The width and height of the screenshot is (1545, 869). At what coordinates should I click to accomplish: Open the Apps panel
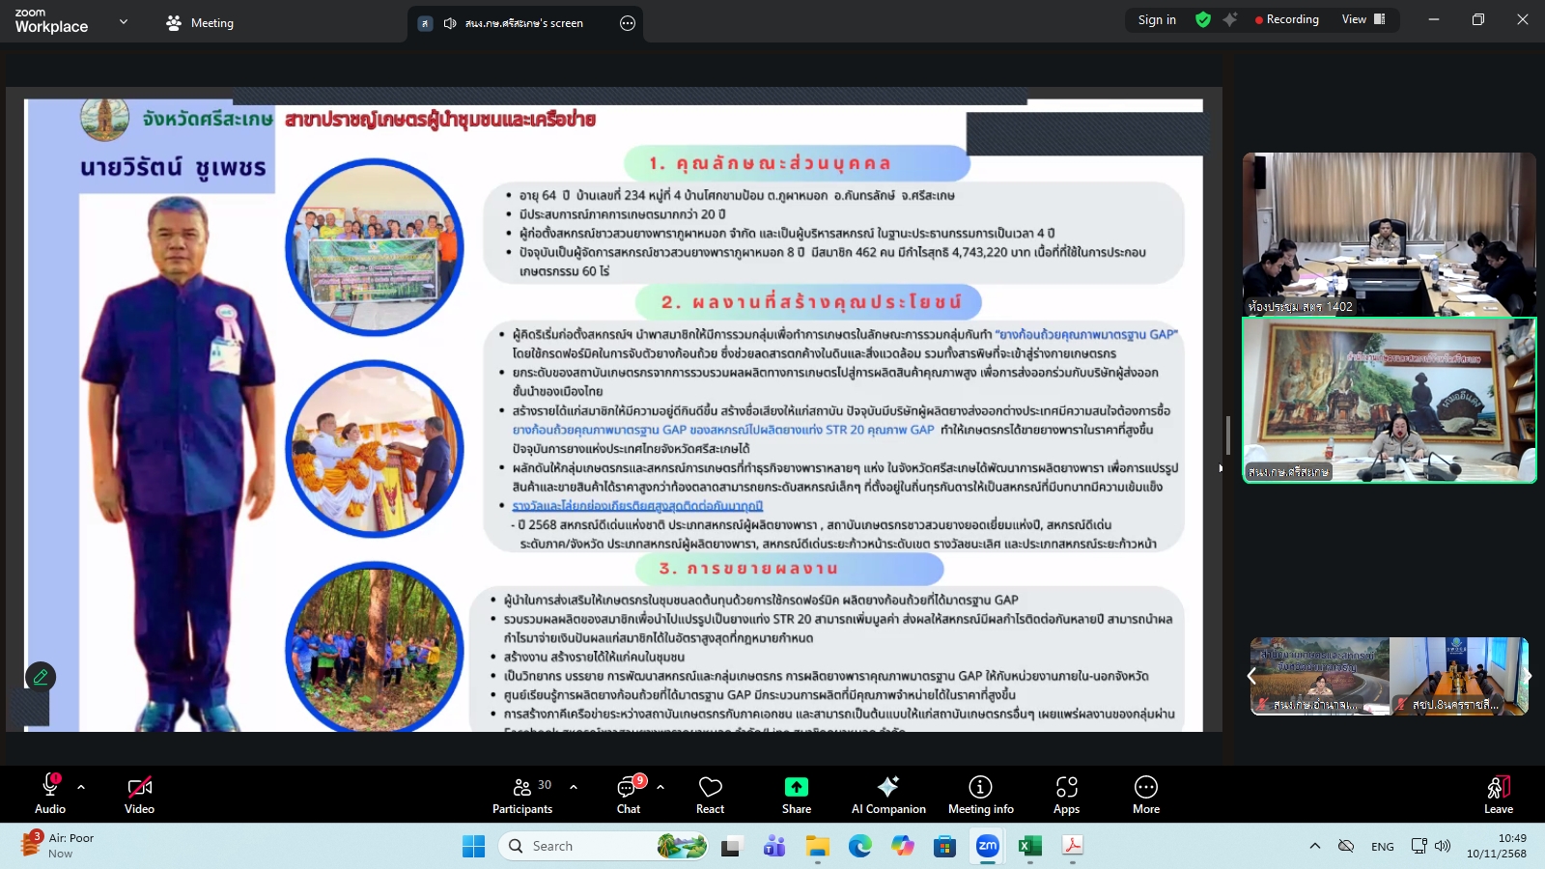click(1066, 795)
